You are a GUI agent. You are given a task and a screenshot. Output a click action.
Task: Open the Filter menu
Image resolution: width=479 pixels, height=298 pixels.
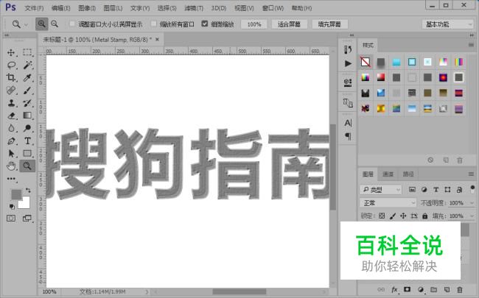(x=194, y=8)
